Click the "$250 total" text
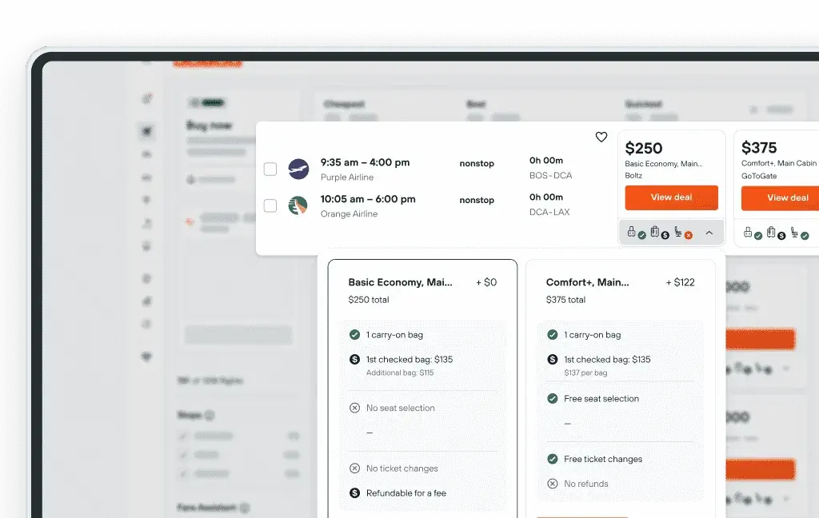Image resolution: width=819 pixels, height=518 pixels. coord(369,300)
